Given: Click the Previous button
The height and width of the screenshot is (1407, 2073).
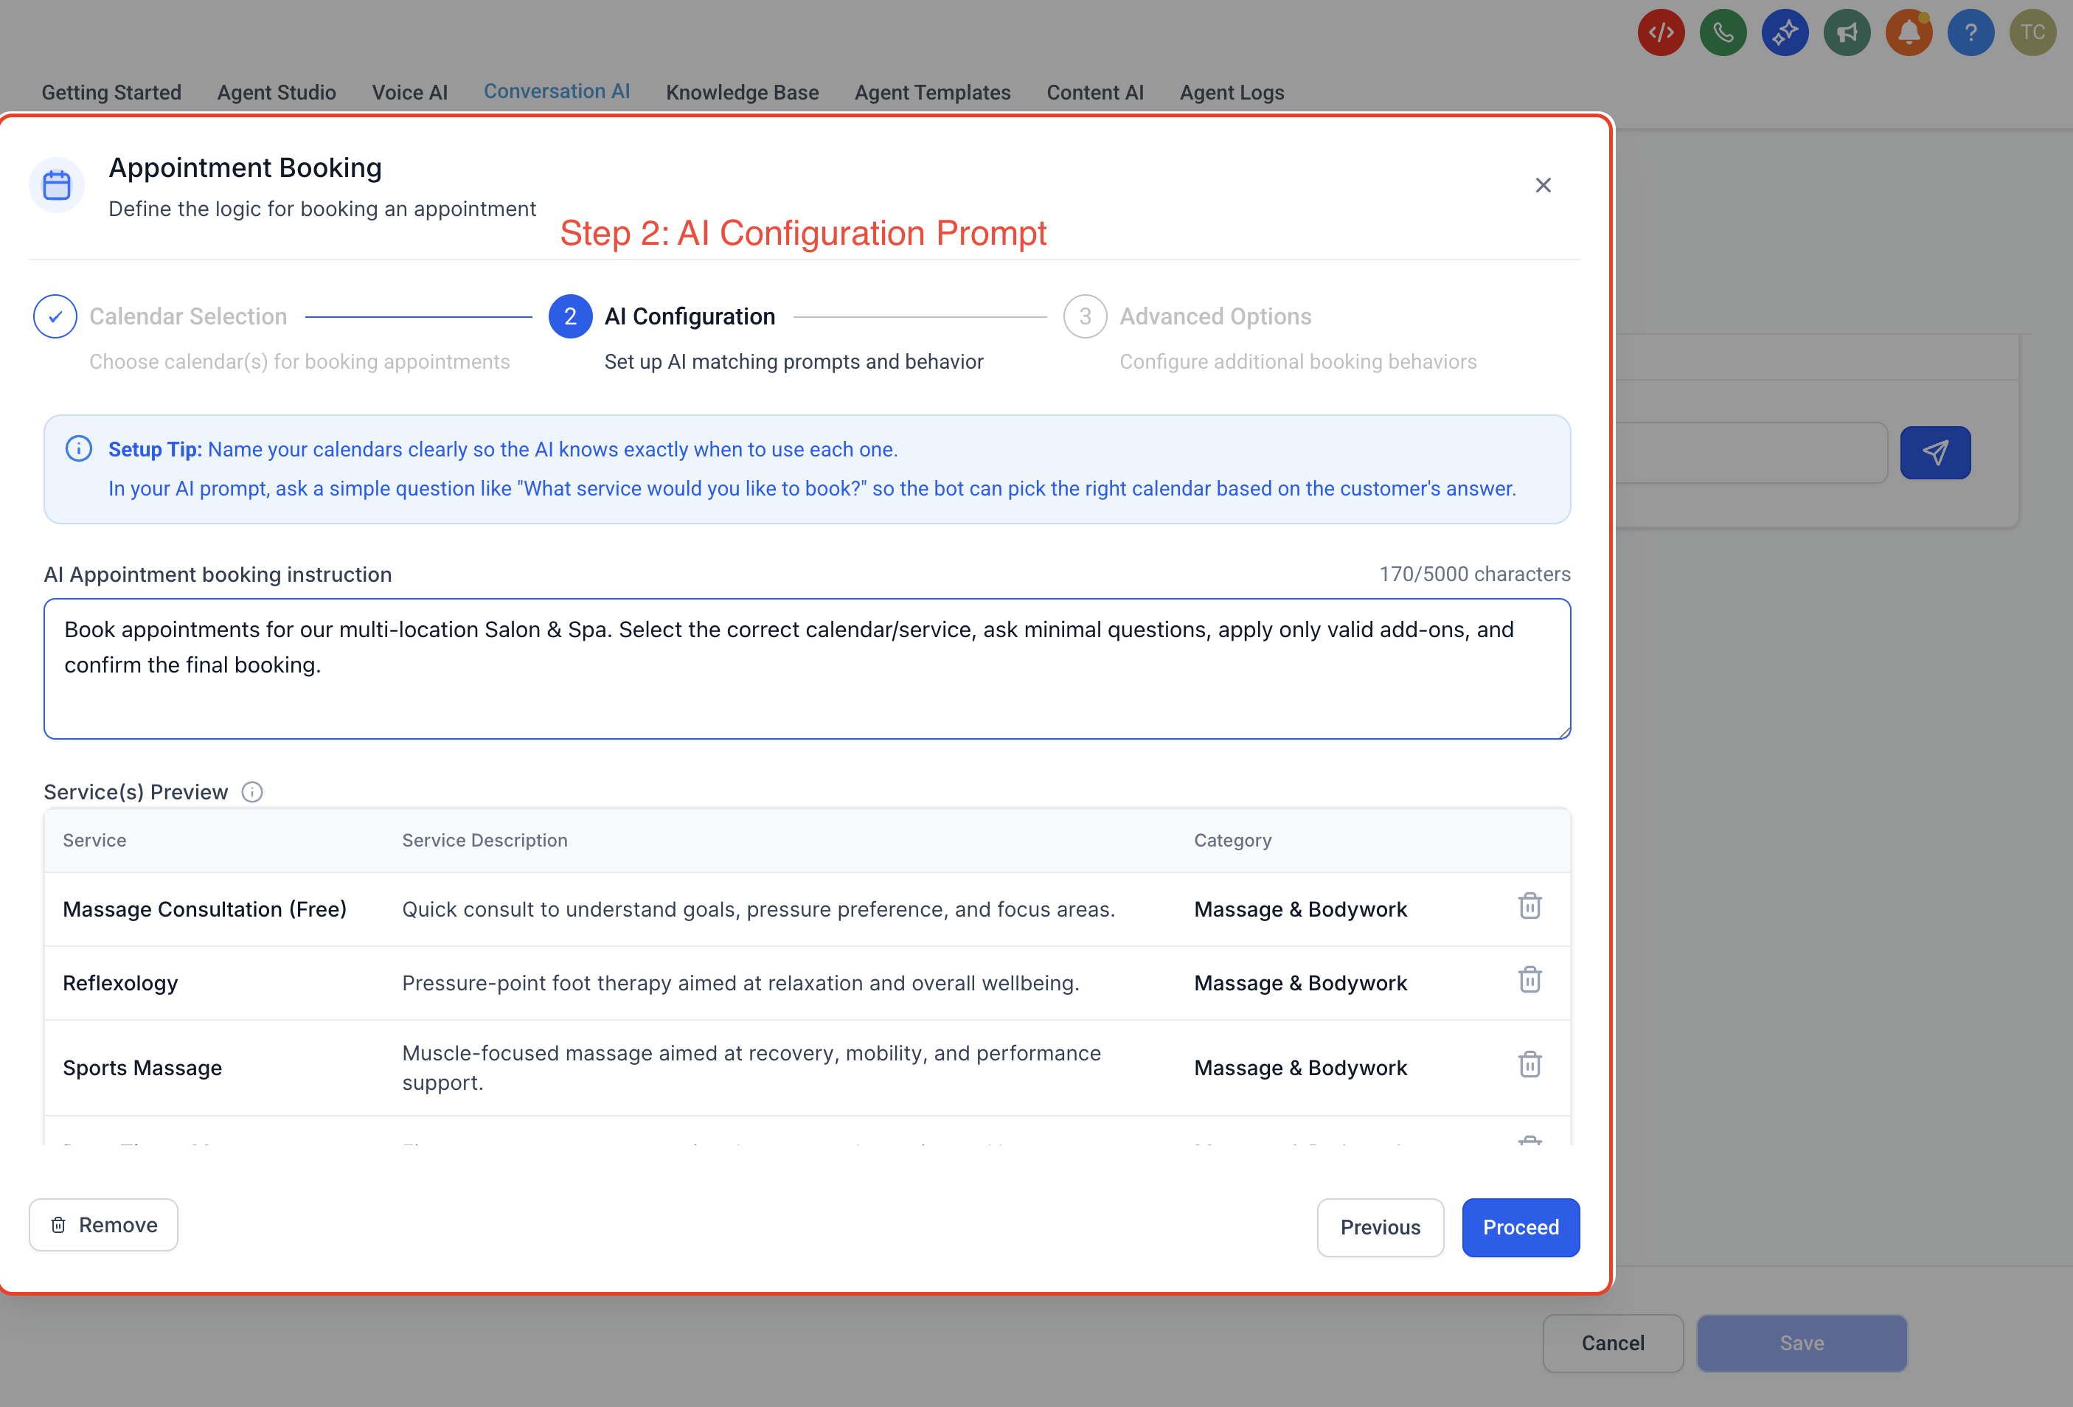Looking at the screenshot, I should 1380,1228.
